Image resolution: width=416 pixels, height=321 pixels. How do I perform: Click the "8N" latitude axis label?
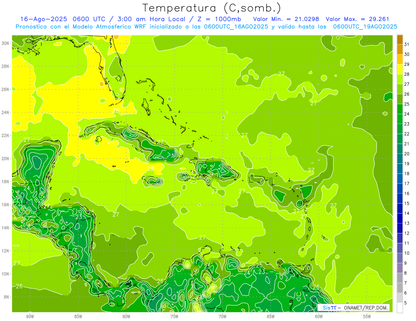click(x=7, y=297)
